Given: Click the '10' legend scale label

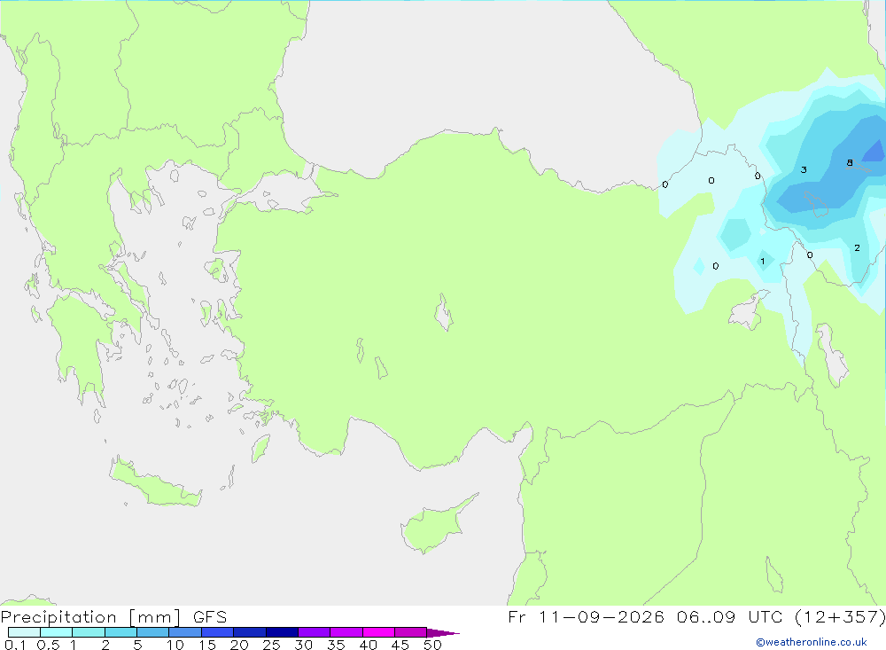Looking at the screenshot, I should 175,645.
